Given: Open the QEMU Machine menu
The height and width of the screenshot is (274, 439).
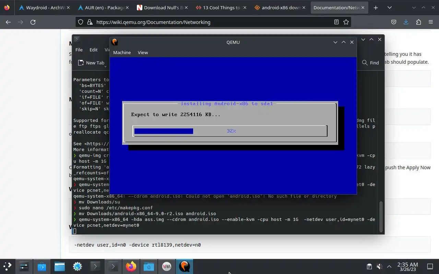Looking at the screenshot, I should pyautogui.click(x=122, y=52).
